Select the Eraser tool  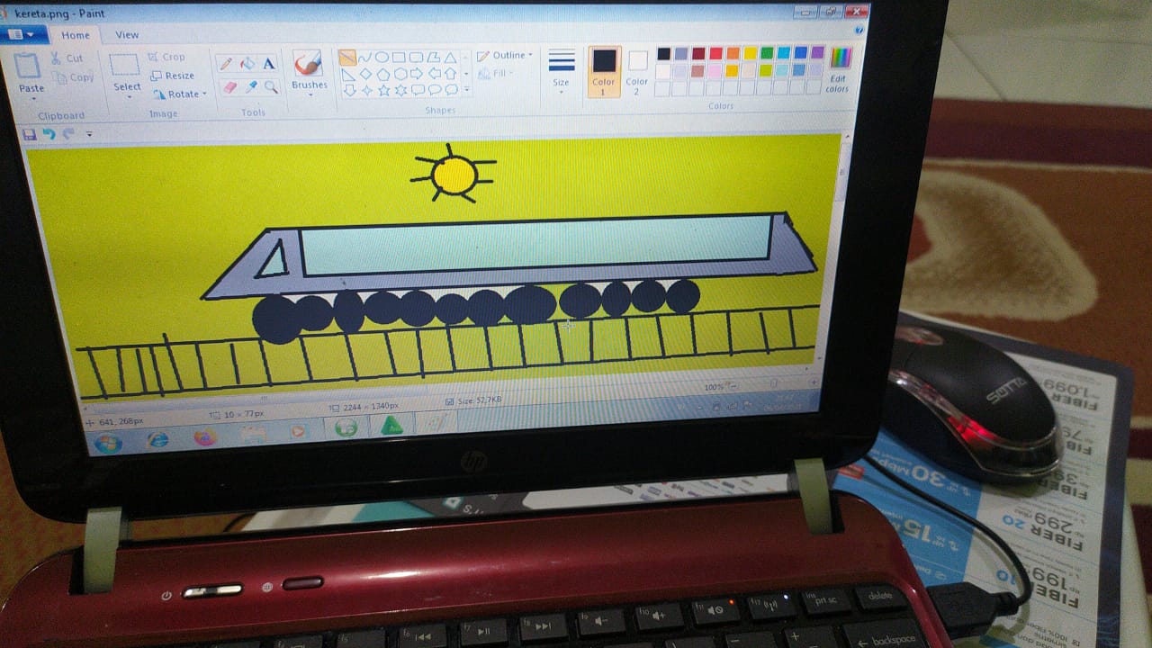(229, 87)
